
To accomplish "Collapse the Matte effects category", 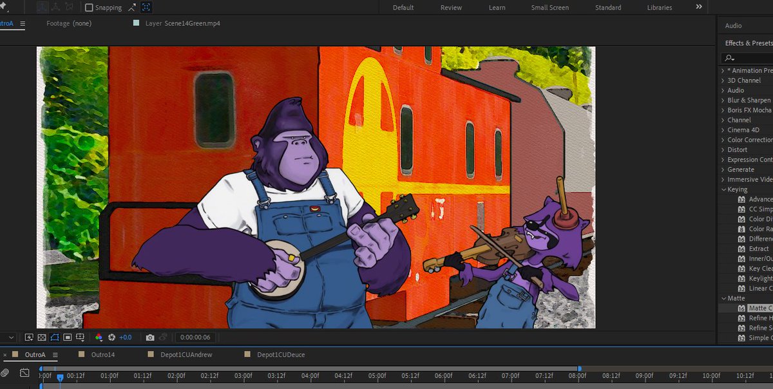I will [x=722, y=298].
